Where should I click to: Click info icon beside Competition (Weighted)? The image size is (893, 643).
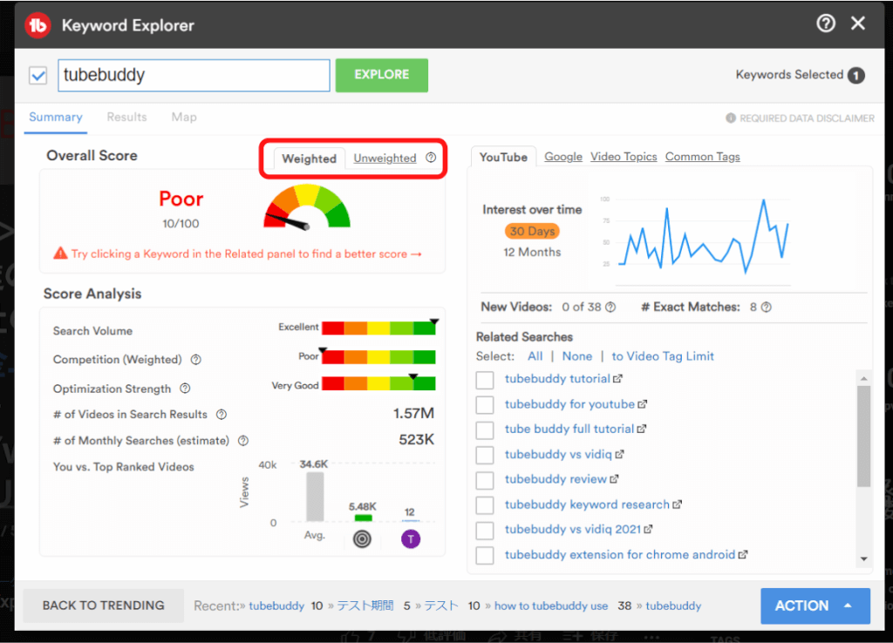pos(196,360)
